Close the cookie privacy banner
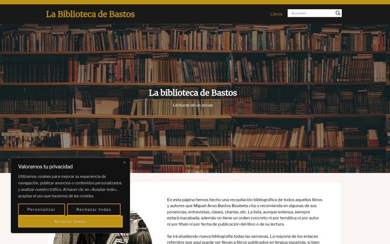Screen dimensions: 390x244 125,163
